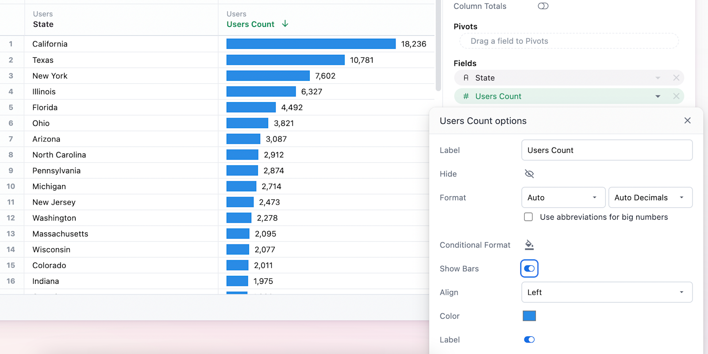Check Use abbreviations for big numbers
The height and width of the screenshot is (354, 708).
click(528, 217)
